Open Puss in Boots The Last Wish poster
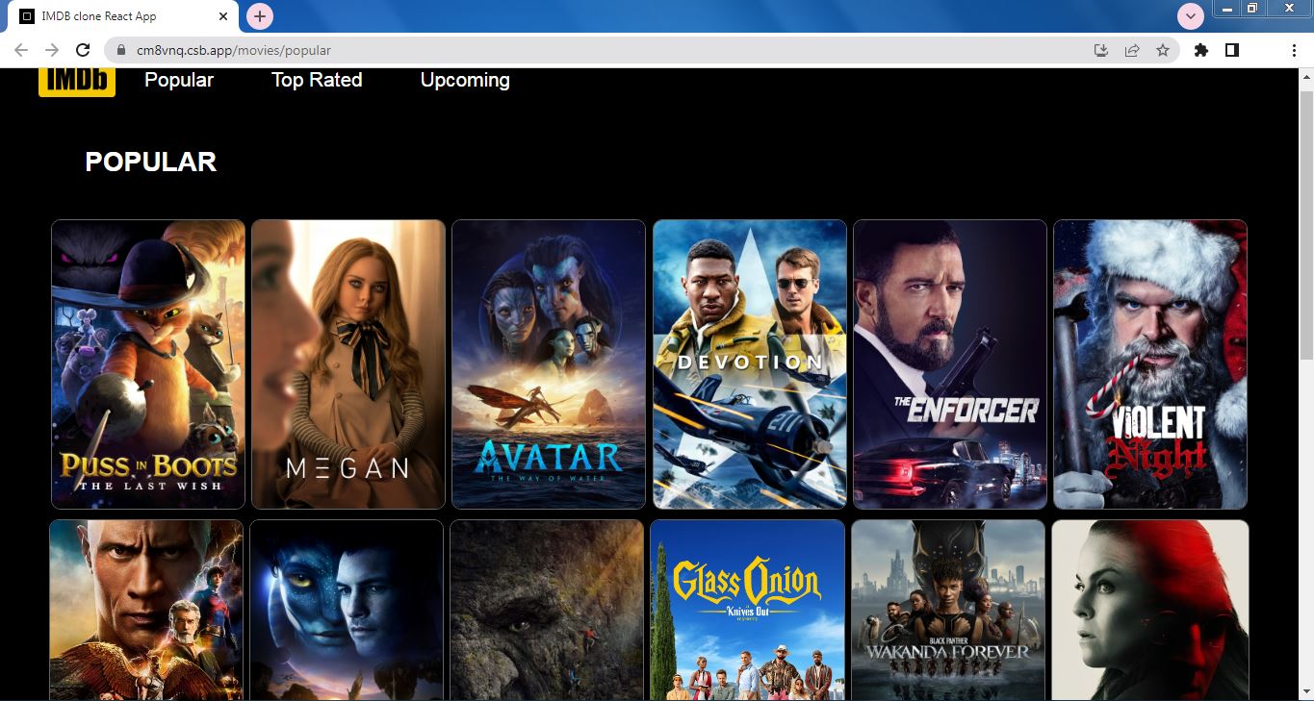 click(148, 364)
